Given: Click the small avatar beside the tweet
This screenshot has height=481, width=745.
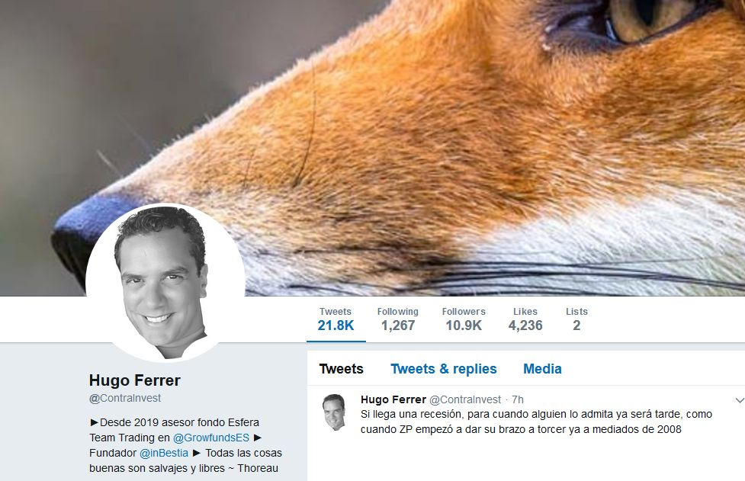Looking at the screenshot, I should (x=333, y=412).
